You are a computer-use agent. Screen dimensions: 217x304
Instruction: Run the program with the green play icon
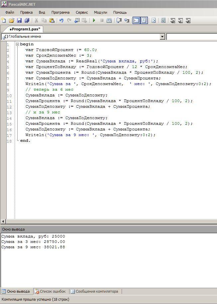pos(94,20)
